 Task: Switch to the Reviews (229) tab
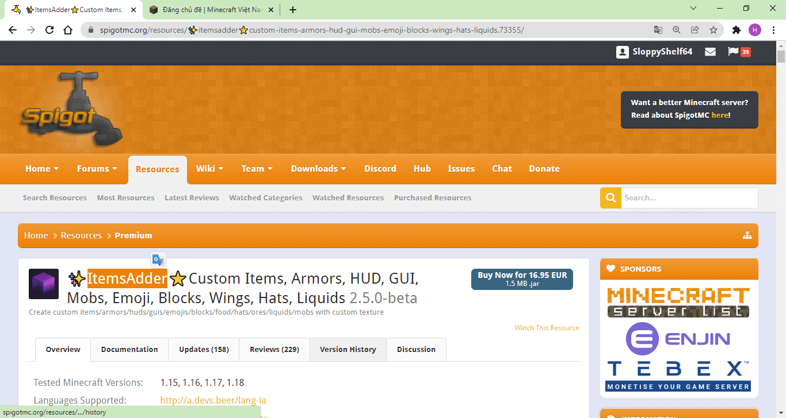(274, 350)
